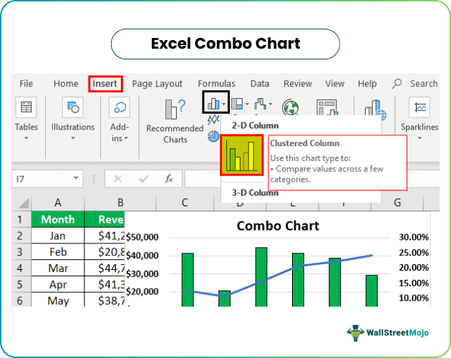Expand the Sparklines dropdown arrow
The width and height of the screenshot is (451, 358).
(x=420, y=138)
